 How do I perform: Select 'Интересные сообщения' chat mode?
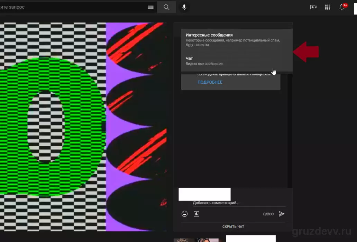pyautogui.click(x=237, y=39)
